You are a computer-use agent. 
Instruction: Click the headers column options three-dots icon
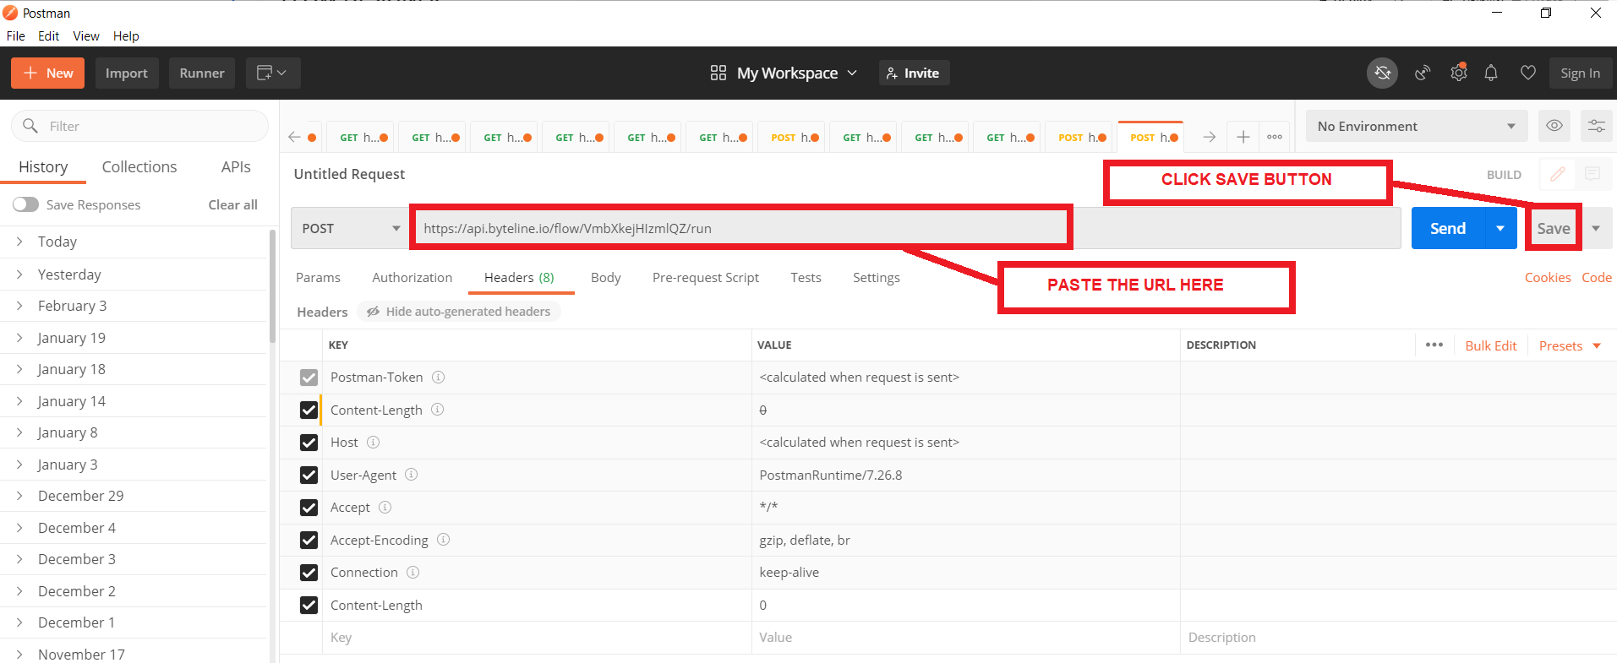coord(1434,345)
